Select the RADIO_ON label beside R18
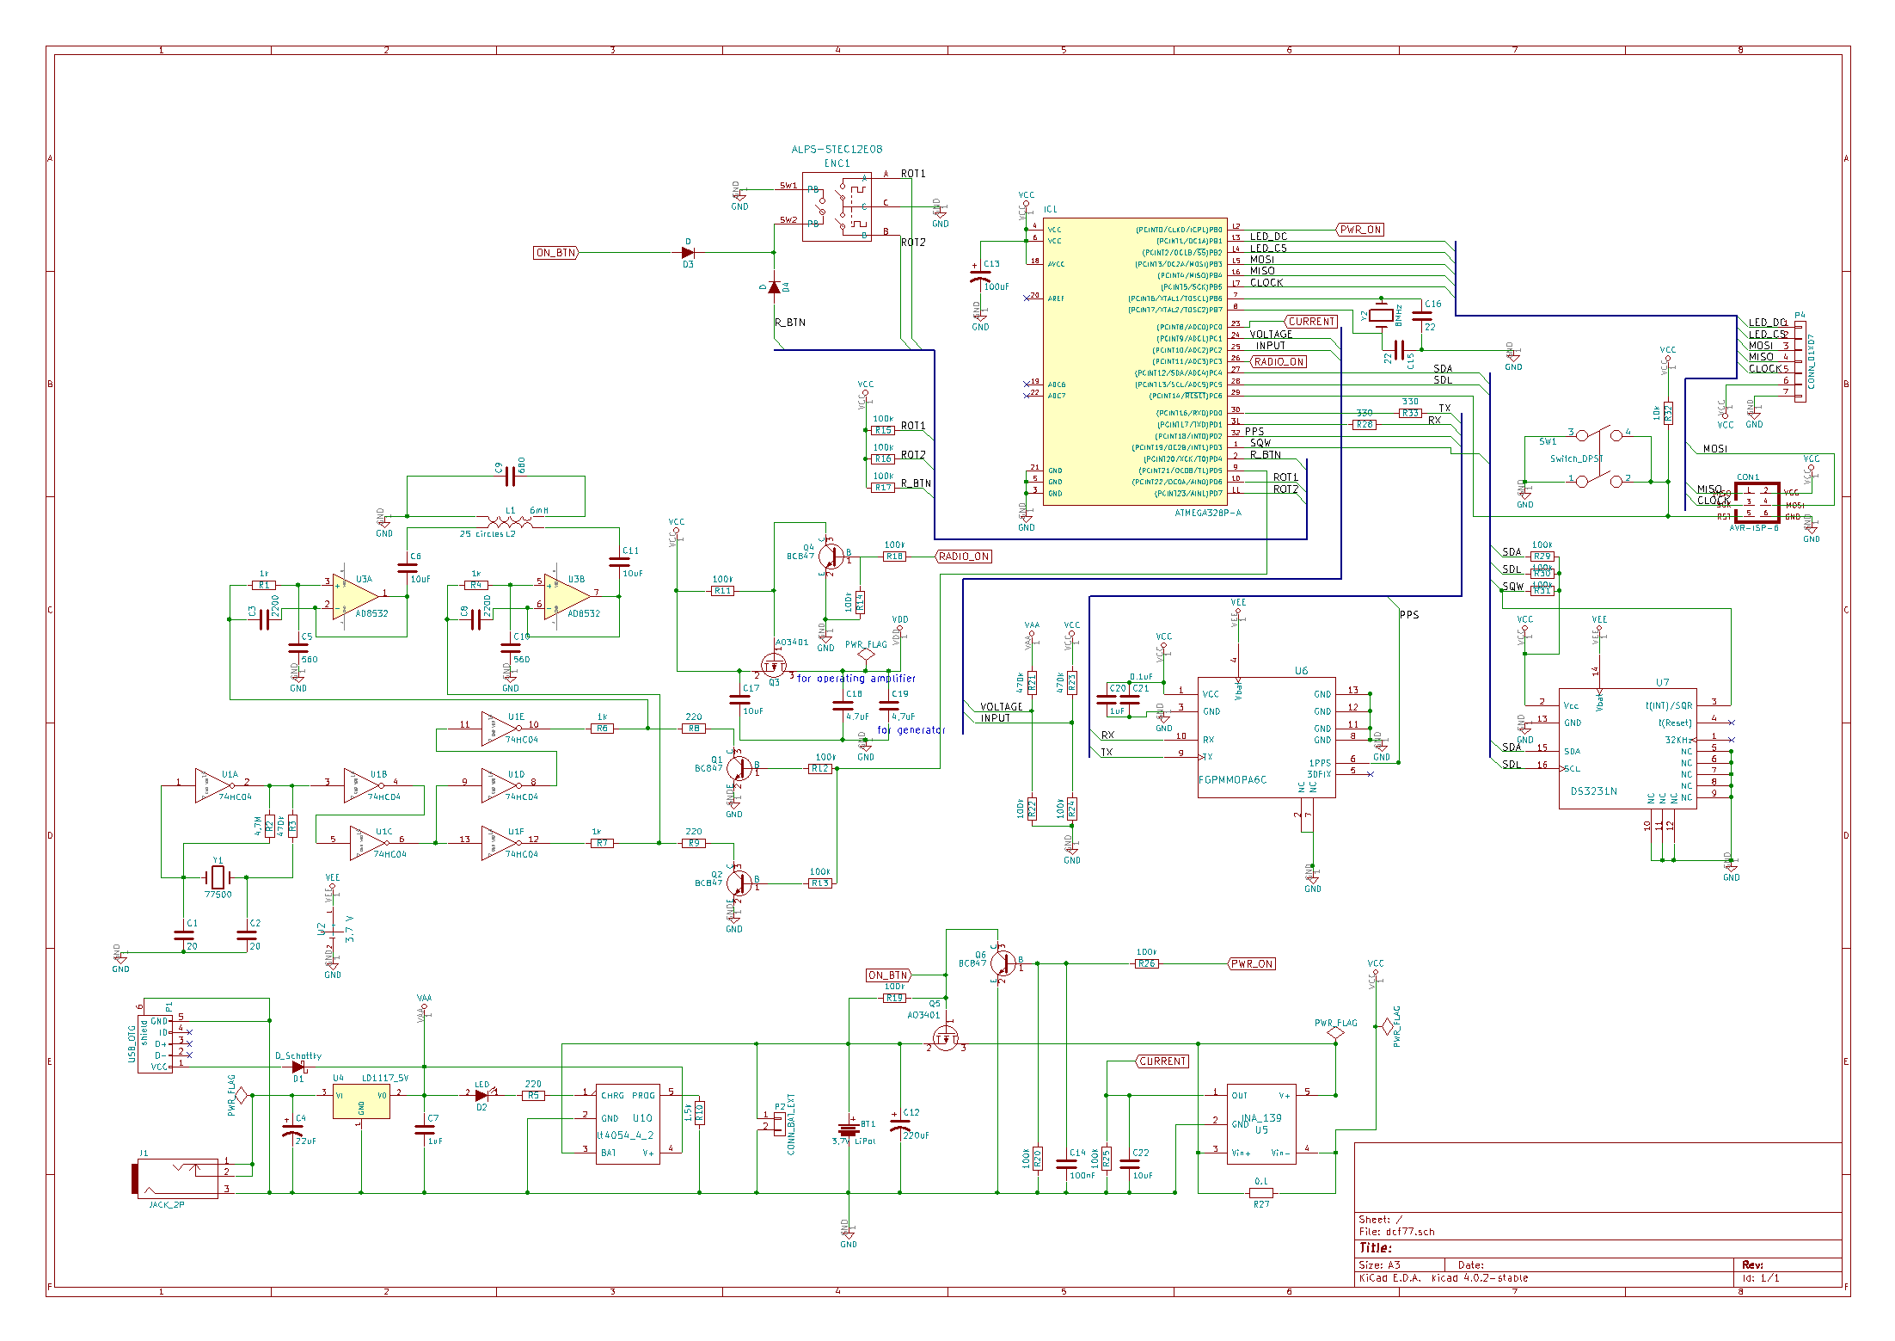Viewport: 1895px width, 1341px height. (x=964, y=557)
